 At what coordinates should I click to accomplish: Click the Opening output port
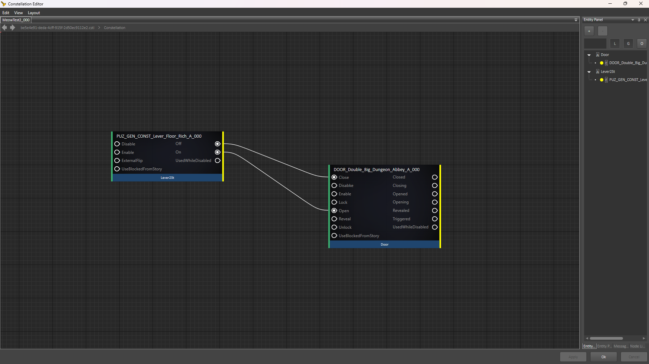435,202
